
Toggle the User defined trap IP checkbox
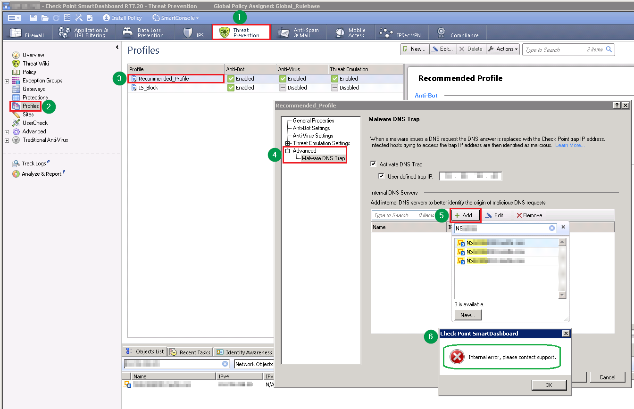tap(382, 176)
